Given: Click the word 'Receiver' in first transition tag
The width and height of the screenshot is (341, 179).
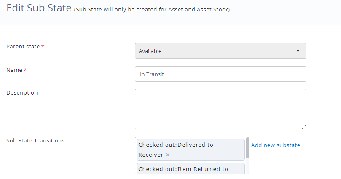Looking at the screenshot, I should pos(150,155).
